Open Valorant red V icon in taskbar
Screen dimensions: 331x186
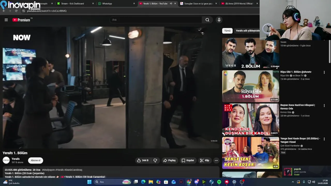(181, 182)
